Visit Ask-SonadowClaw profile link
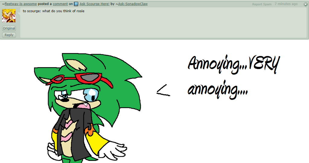 click(x=133, y=4)
